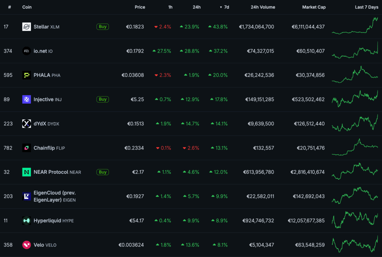
Task: Click the Buy button for NEAR Protocol
Action: tap(103, 172)
